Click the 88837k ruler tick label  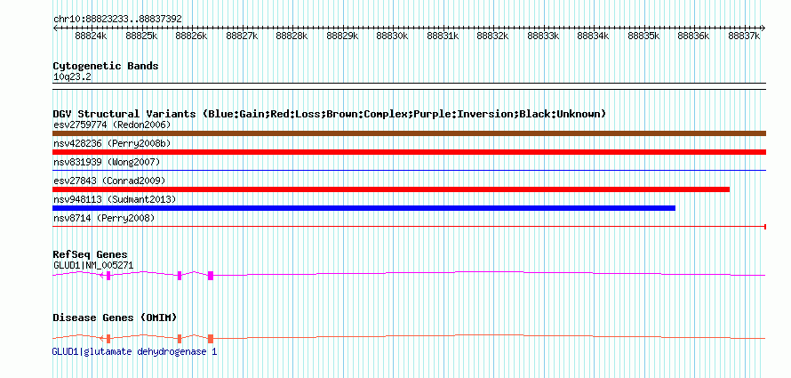tap(744, 36)
